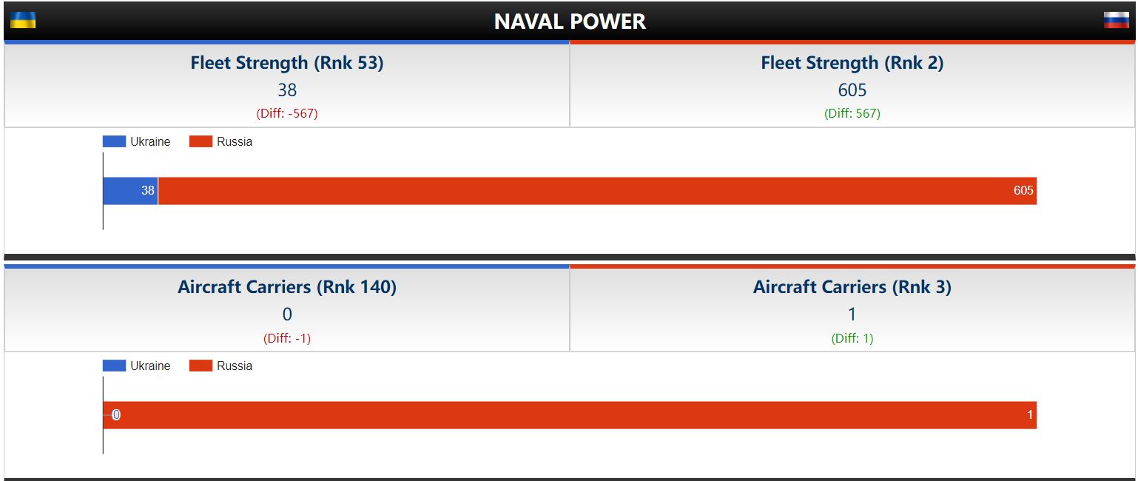
Task: Open the Aircraft Carriers (Rnk 3) heading
Action: point(852,287)
